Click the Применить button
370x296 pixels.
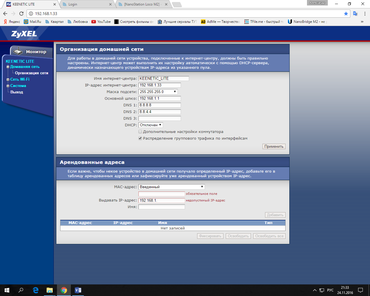point(274,147)
